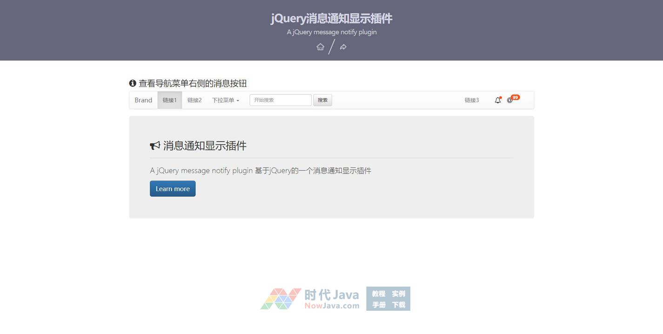Click the NowJava.com text link
This screenshot has height=334, width=663.
pos(332,306)
